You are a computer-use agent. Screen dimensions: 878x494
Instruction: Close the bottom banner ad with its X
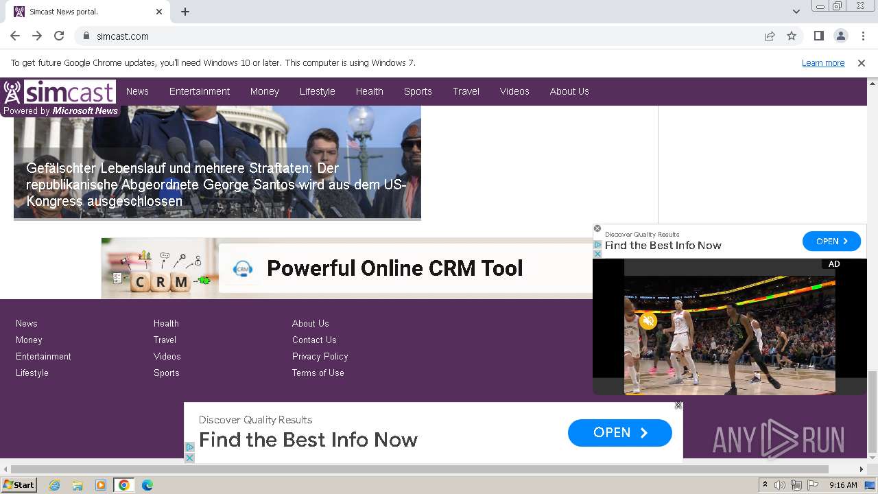pos(678,405)
